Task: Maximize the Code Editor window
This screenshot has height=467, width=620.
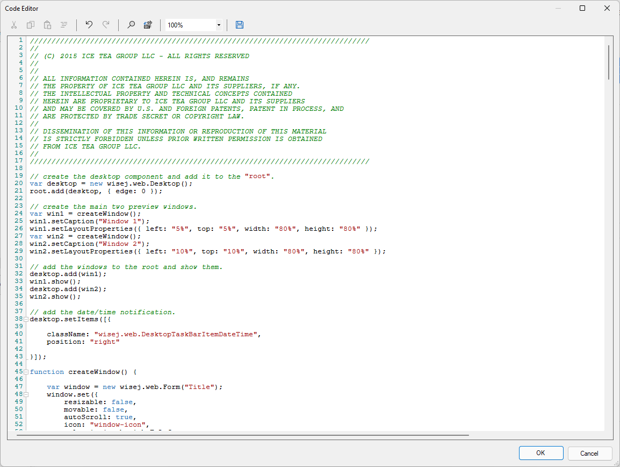Action: [x=582, y=8]
